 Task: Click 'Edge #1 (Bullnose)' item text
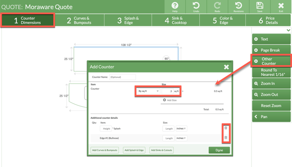tap(109, 138)
